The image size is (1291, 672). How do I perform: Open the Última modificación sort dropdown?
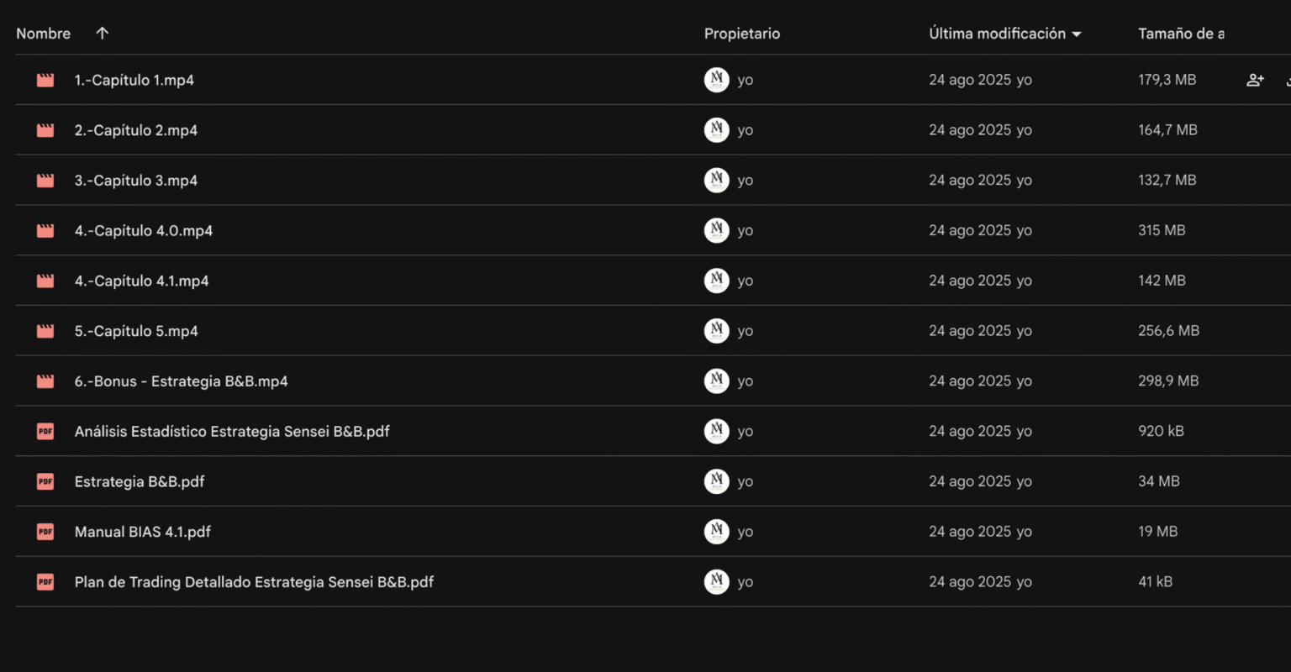click(1077, 34)
